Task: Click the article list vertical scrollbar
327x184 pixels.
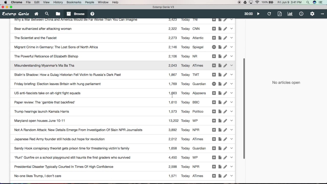Action: [244, 109]
